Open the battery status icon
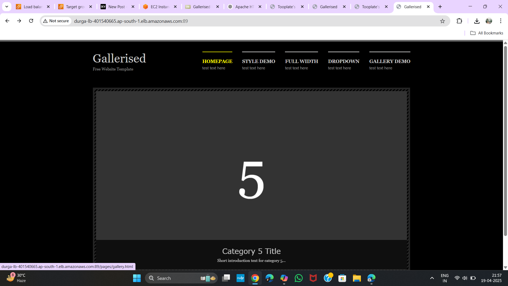 click(x=473, y=278)
